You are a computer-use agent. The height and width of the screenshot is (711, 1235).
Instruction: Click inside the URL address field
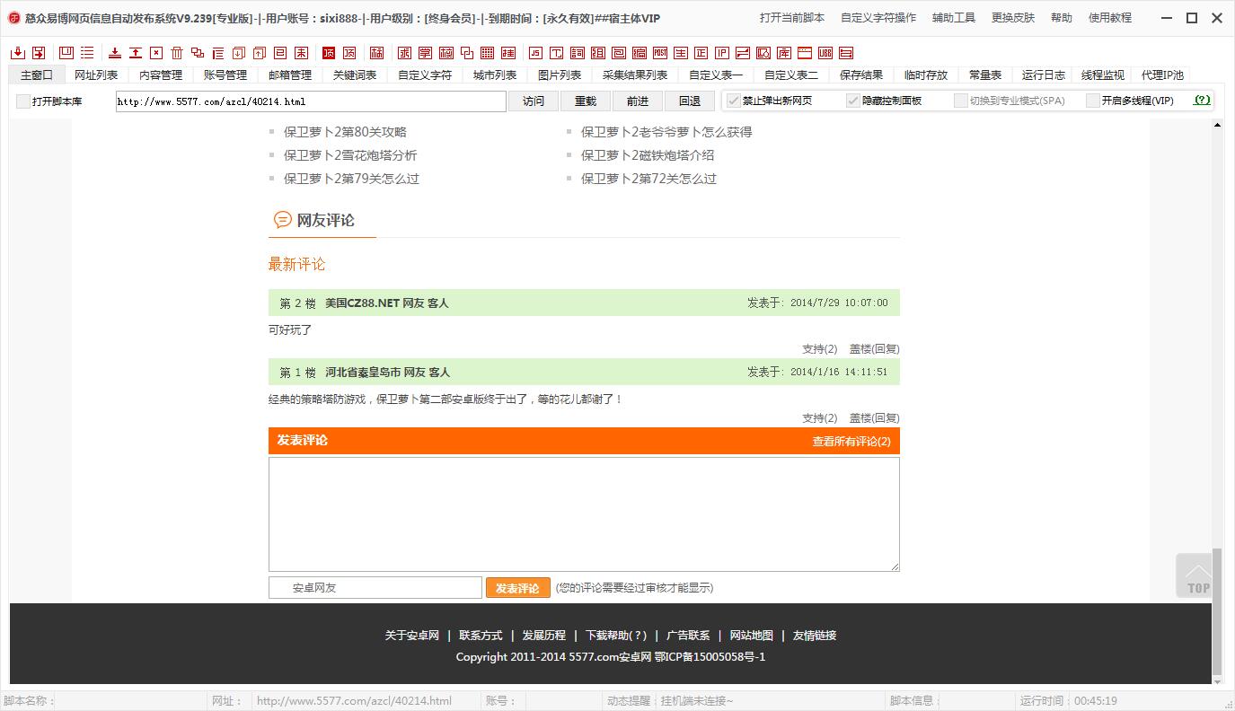pyautogui.click(x=311, y=101)
